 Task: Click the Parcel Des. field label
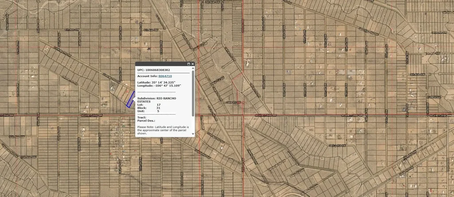[146, 120]
